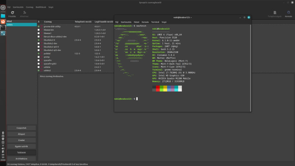Screen dimensions: 295x166
Task: Mark the spacefm-gtk3 package checkbox
Action: (x=39, y=64)
